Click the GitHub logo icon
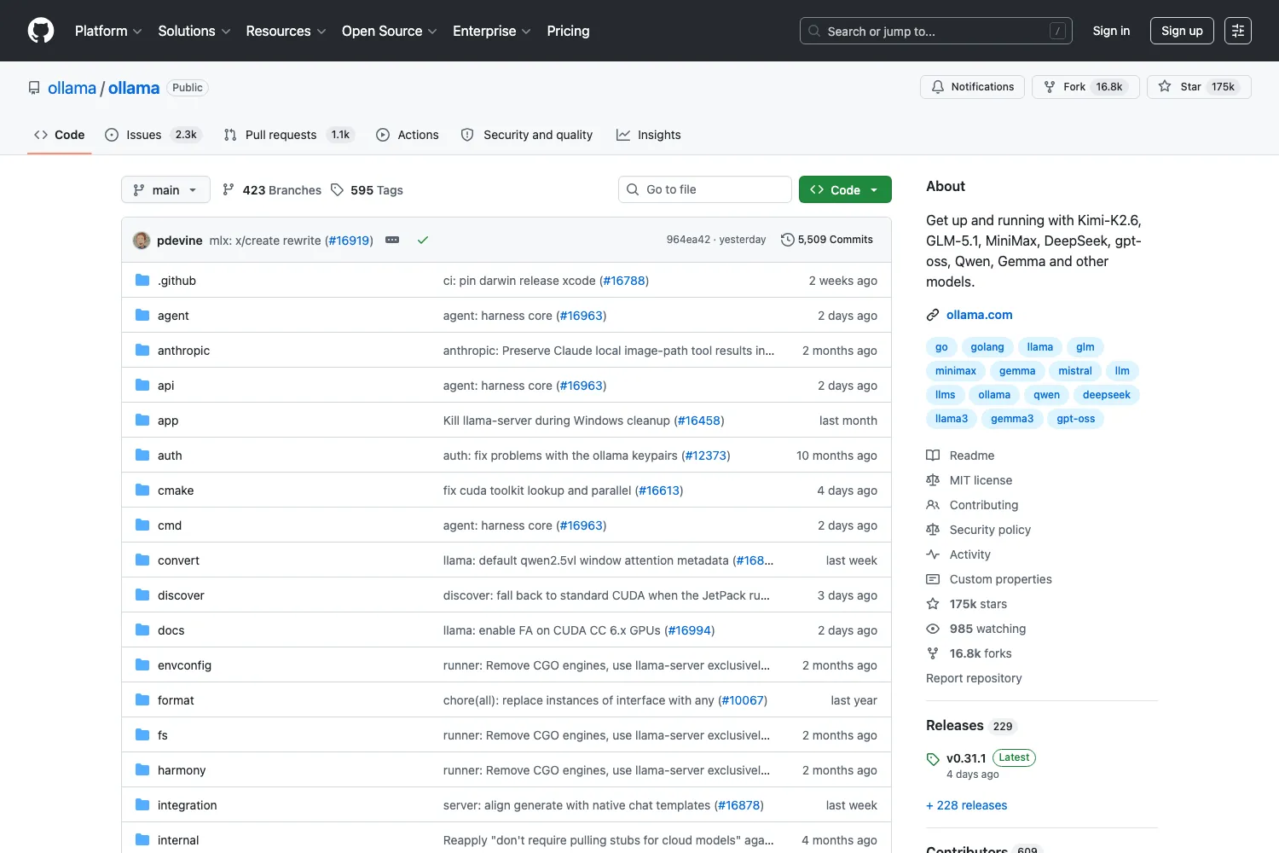 (x=41, y=31)
